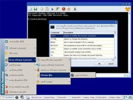The width and height of the screenshot is (133, 100).
Task: Click the green floppy disk save icon
Action: pyautogui.click(x=35, y=9)
